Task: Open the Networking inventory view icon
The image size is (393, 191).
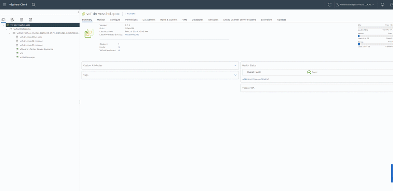Action: 30,20
